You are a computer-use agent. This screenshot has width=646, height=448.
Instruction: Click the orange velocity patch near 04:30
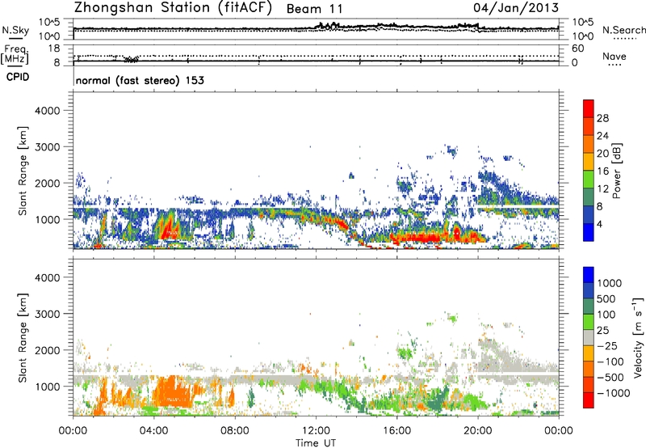click(173, 392)
